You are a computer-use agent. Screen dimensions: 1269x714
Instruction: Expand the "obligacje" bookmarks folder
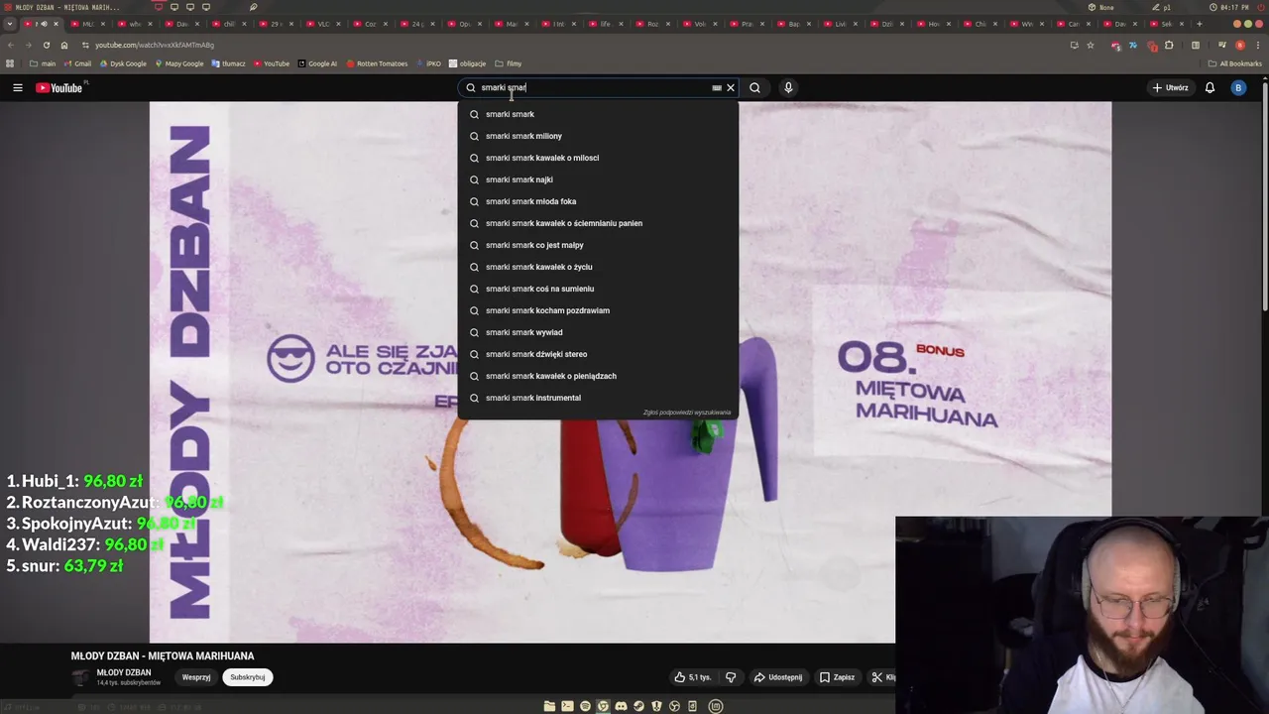[467, 63]
